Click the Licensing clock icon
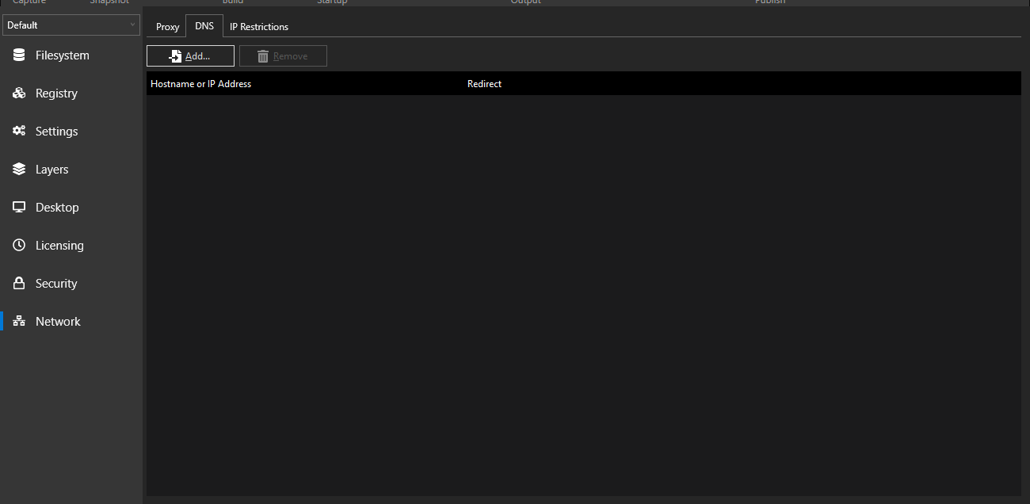 18,245
